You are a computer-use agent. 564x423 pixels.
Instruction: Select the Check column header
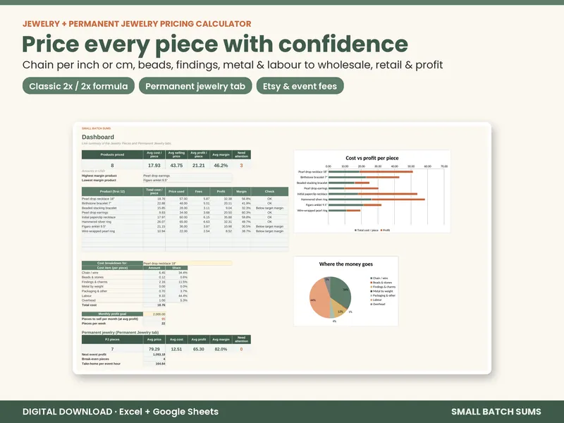pos(269,191)
